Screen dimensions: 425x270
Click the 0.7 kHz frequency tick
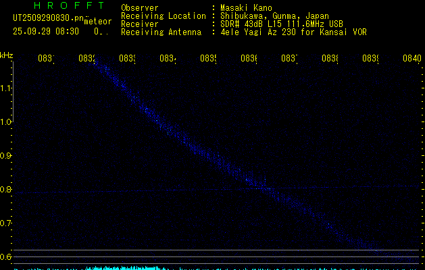[x=6, y=223]
